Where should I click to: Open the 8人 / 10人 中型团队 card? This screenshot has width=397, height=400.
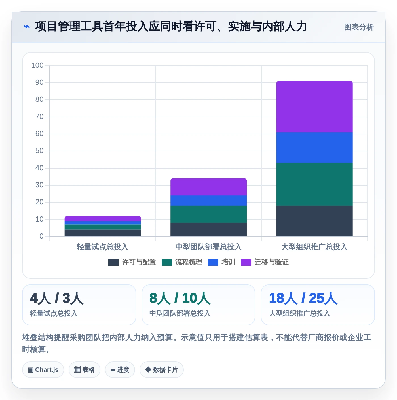tap(198, 305)
